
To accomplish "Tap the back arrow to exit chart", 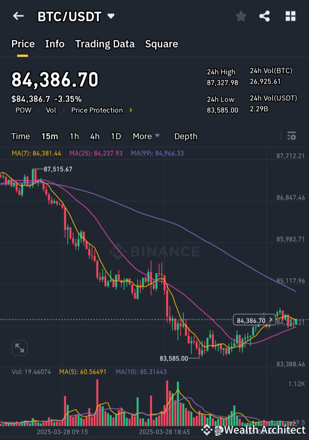I will tap(18, 16).
